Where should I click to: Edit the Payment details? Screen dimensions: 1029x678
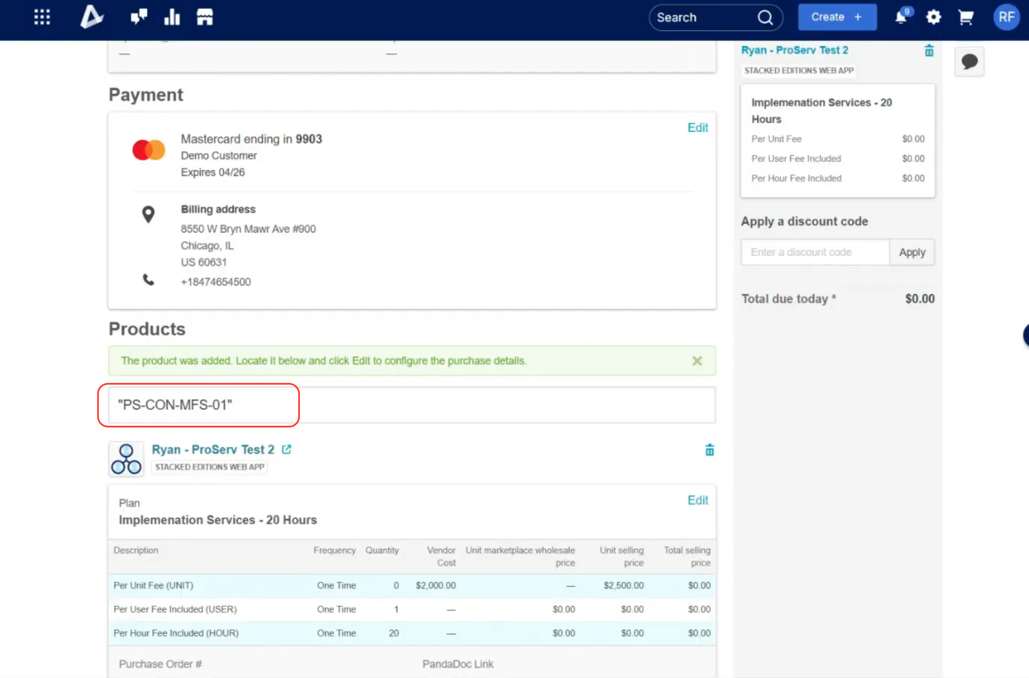pyautogui.click(x=698, y=127)
